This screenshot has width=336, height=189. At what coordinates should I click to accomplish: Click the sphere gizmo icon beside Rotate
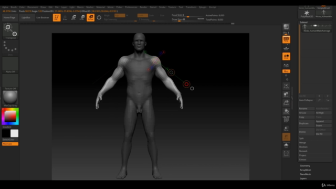pyautogui.click(x=99, y=17)
